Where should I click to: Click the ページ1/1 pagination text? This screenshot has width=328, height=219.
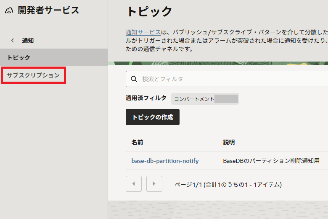point(228,184)
